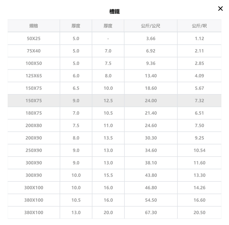Click the 槽鐵 title heading
Image resolution: width=229 pixels, height=225 pixels.
click(114, 11)
